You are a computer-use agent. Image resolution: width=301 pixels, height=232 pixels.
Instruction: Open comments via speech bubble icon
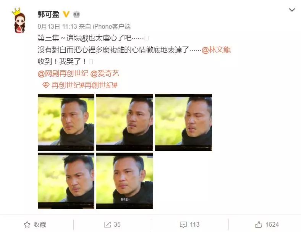183,224
